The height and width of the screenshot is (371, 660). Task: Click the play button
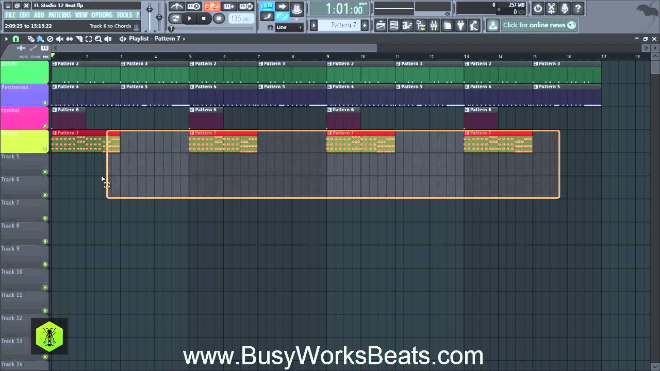click(190, 18)
